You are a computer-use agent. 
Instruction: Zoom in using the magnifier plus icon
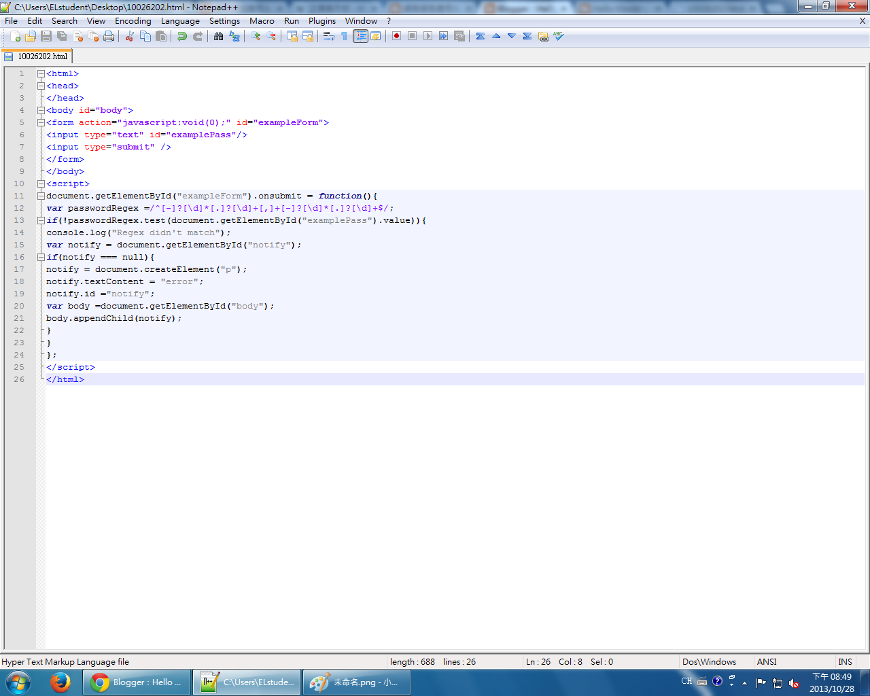(255, 36)
